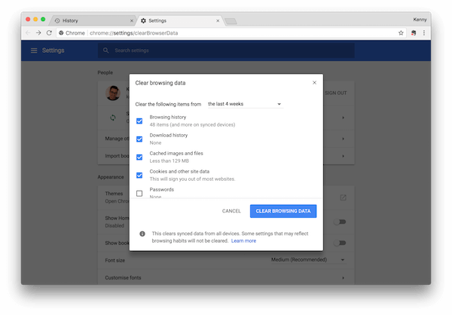This screenshot has height=315, width=452.
Task: Open Chrome's three-dot menu
Action: click(423, 33)
